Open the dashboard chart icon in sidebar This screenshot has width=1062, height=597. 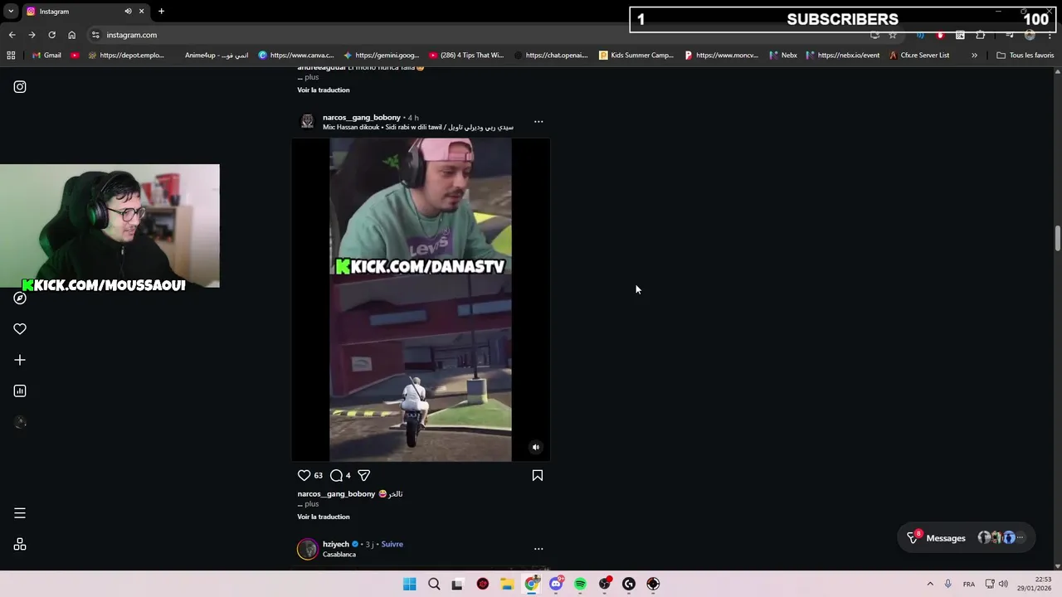[x=20, y=391]
